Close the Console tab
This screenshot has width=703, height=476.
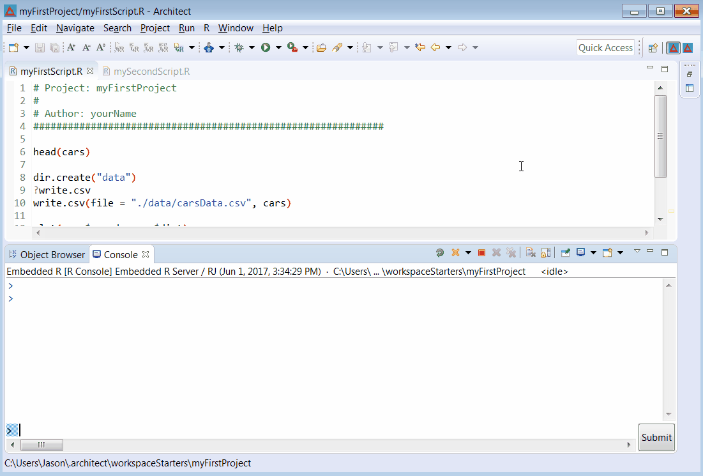click(146, 254)
